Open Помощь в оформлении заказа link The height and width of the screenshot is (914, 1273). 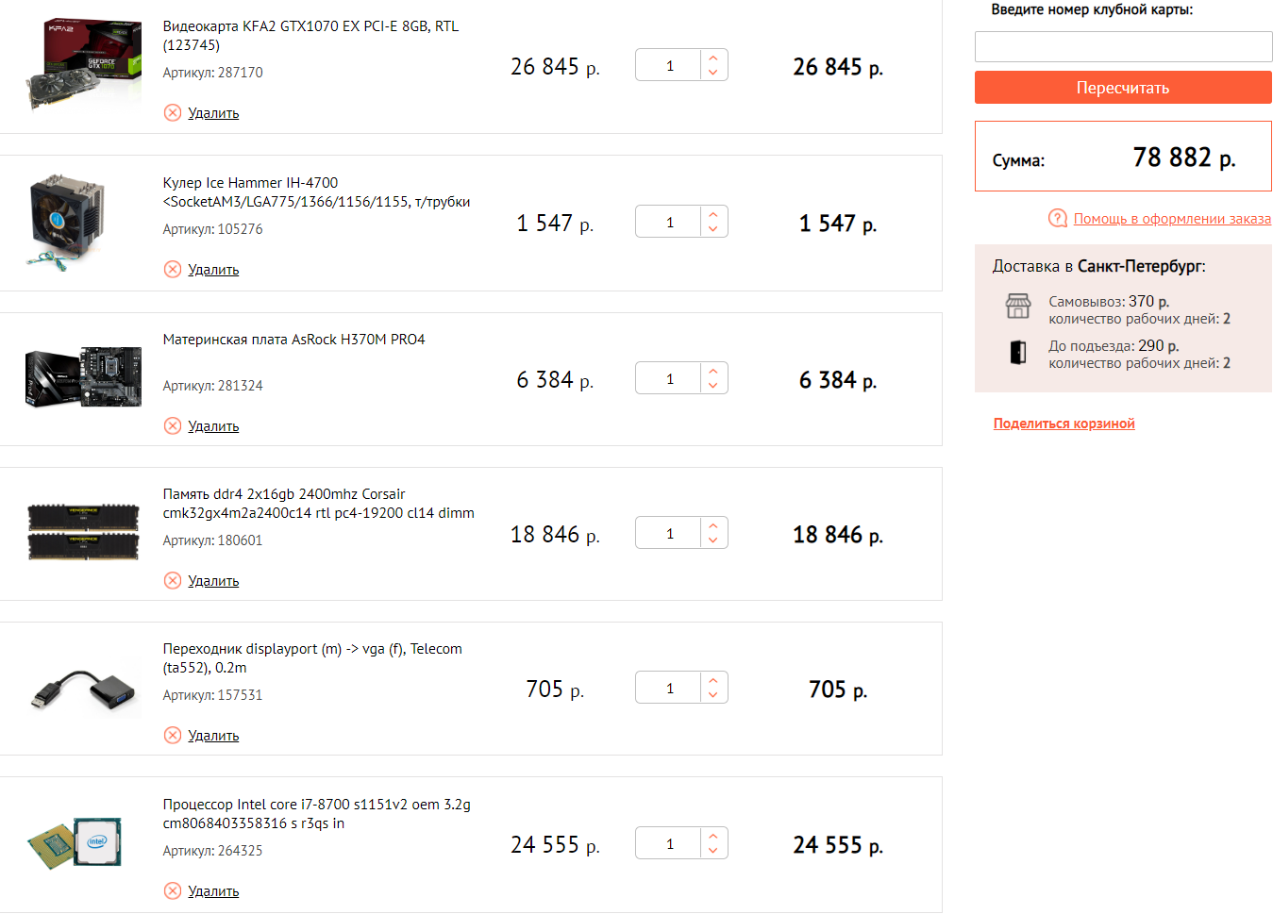tap(1172, 219)
